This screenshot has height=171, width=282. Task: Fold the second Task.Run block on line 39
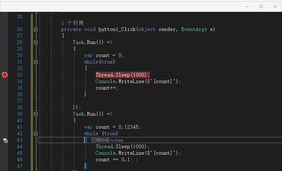click(x=36, y=114)
